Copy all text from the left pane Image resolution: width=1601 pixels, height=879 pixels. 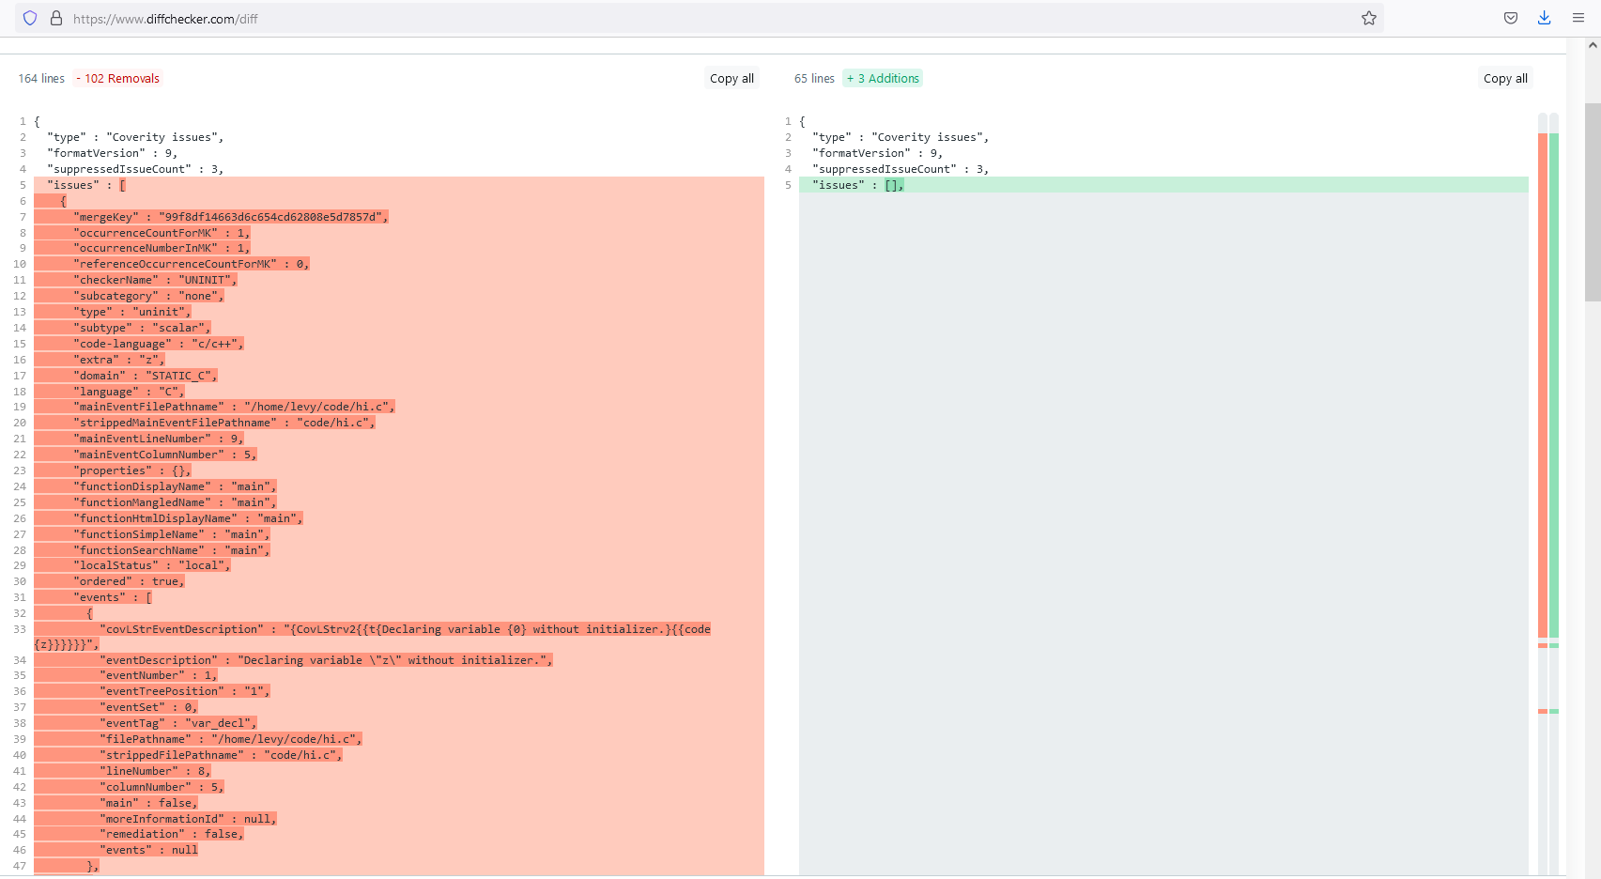coord(731,78)
